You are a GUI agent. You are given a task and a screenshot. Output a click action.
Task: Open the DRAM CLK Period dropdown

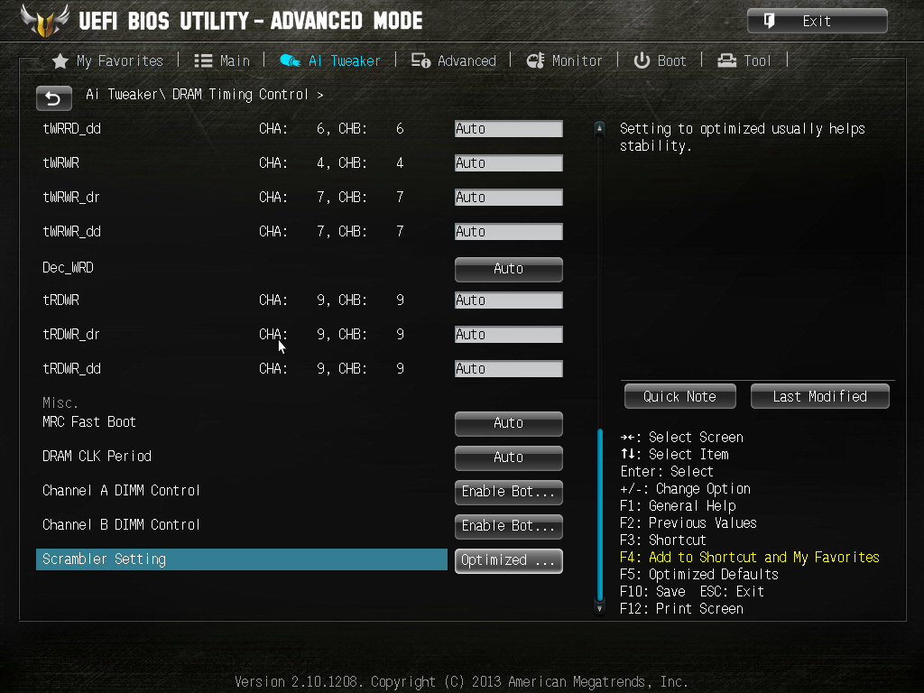click(509, 457)
